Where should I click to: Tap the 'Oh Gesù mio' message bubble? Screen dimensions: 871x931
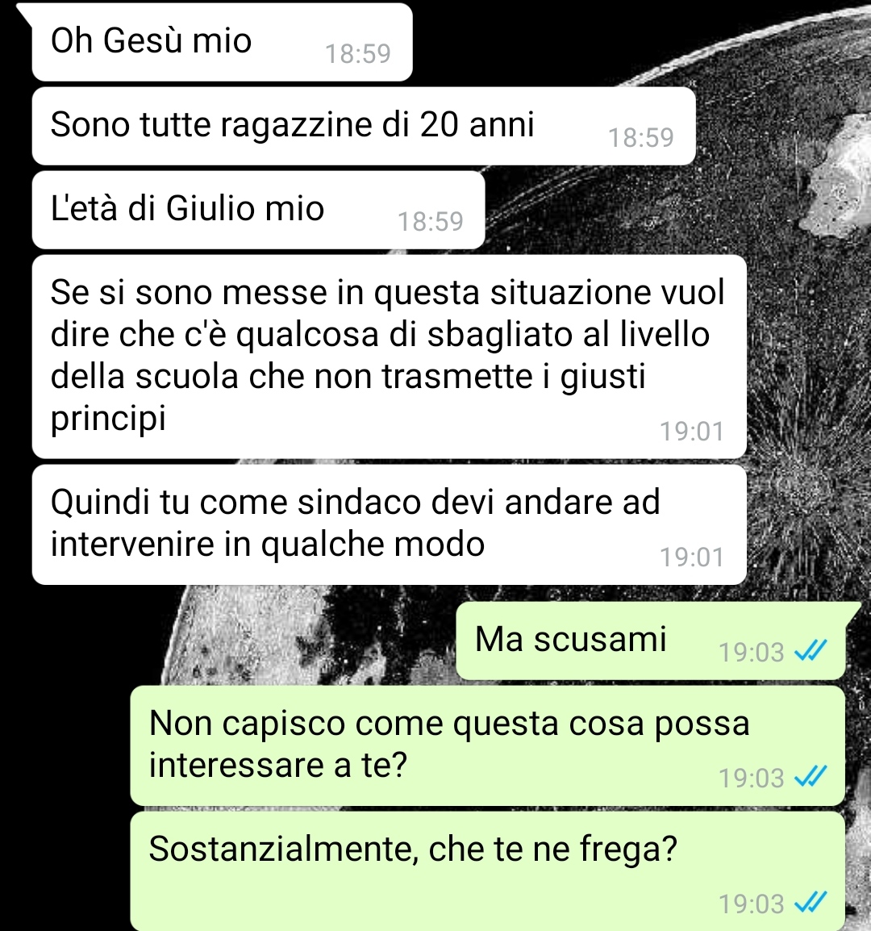pos(222,42)
